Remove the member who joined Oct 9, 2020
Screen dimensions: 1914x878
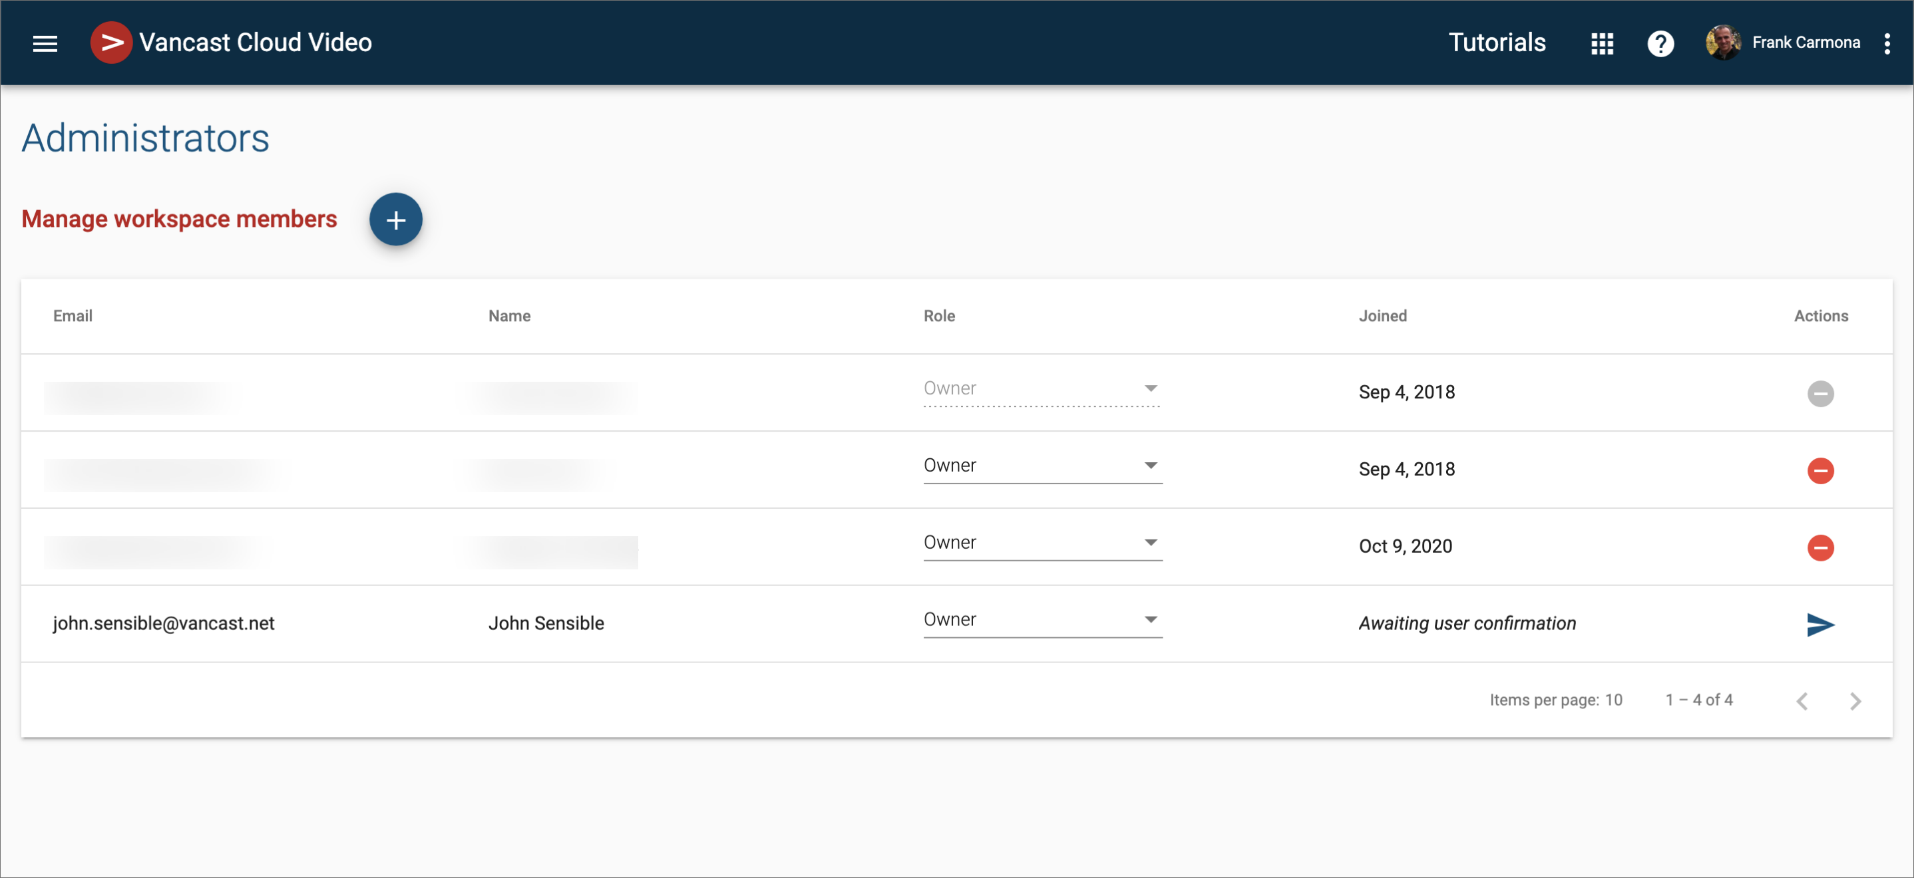click(x=1819, y=547)
